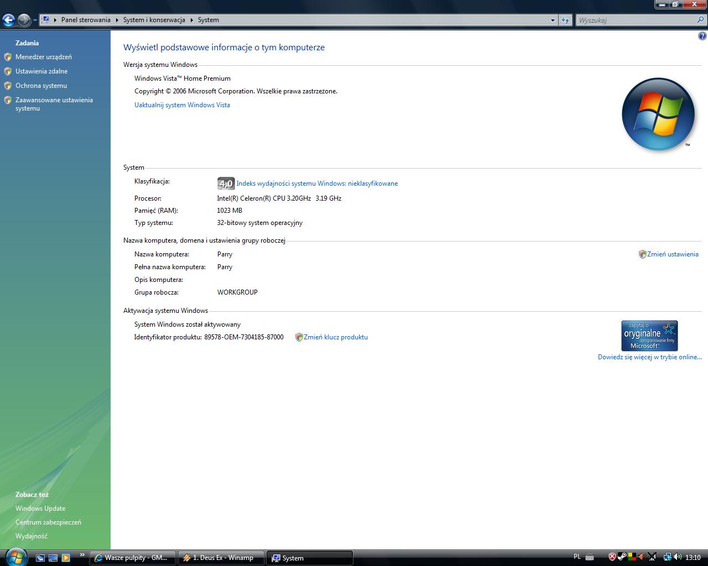Switch to the Deus Ex Winamp taskbar item
Viewport: 708px width, 566px height.
(221, 558)
